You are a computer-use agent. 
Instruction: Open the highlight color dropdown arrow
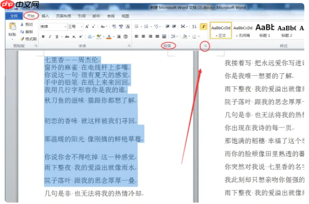pyautogui.click(x=104, y=36)
